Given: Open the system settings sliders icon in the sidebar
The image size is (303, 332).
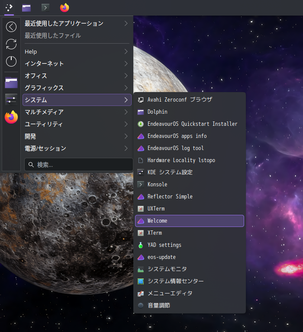Looking at the screenshot, I should click(x=11, y=99).
